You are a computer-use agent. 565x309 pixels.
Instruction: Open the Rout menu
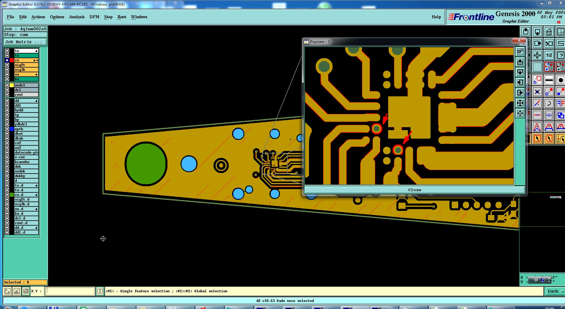(122, 17)
